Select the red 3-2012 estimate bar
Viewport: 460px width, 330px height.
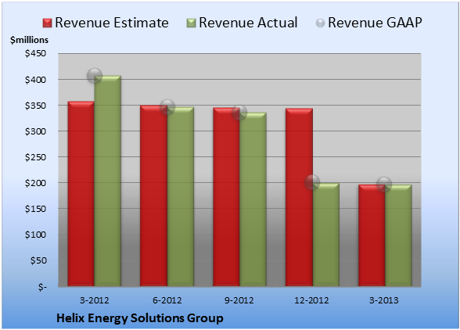81,194
